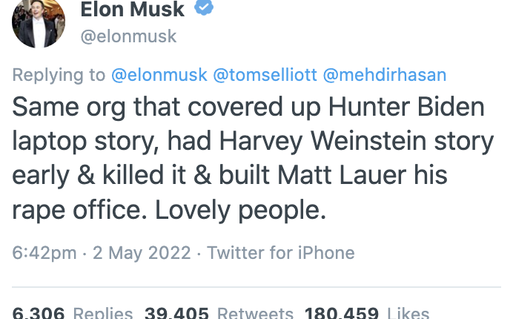Image resolution: width=513 pixels, height=319 pixels.
Task: Open the @elonmusk handle below the name
Action: (128, 36)
